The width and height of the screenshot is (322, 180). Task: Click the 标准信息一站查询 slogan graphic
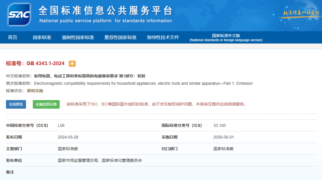click(x=301, y=13)
